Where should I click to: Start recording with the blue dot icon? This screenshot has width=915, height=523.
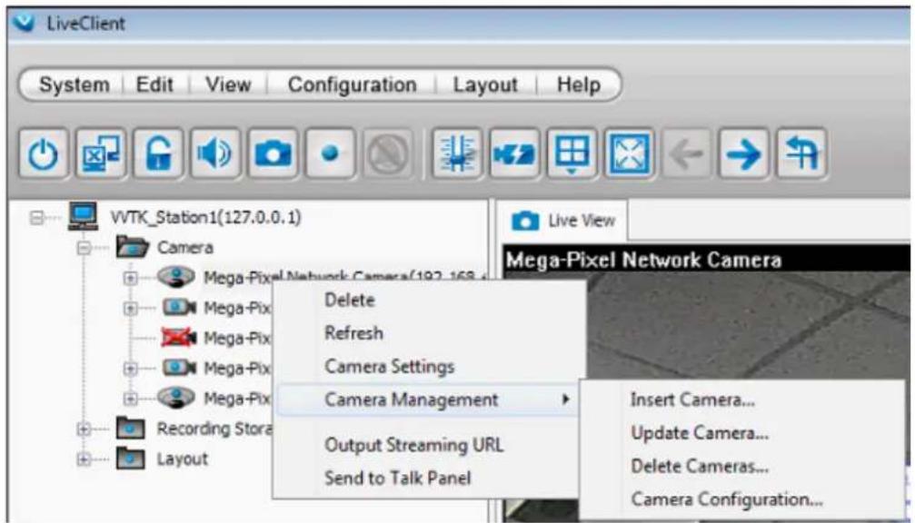coord(330,154)
